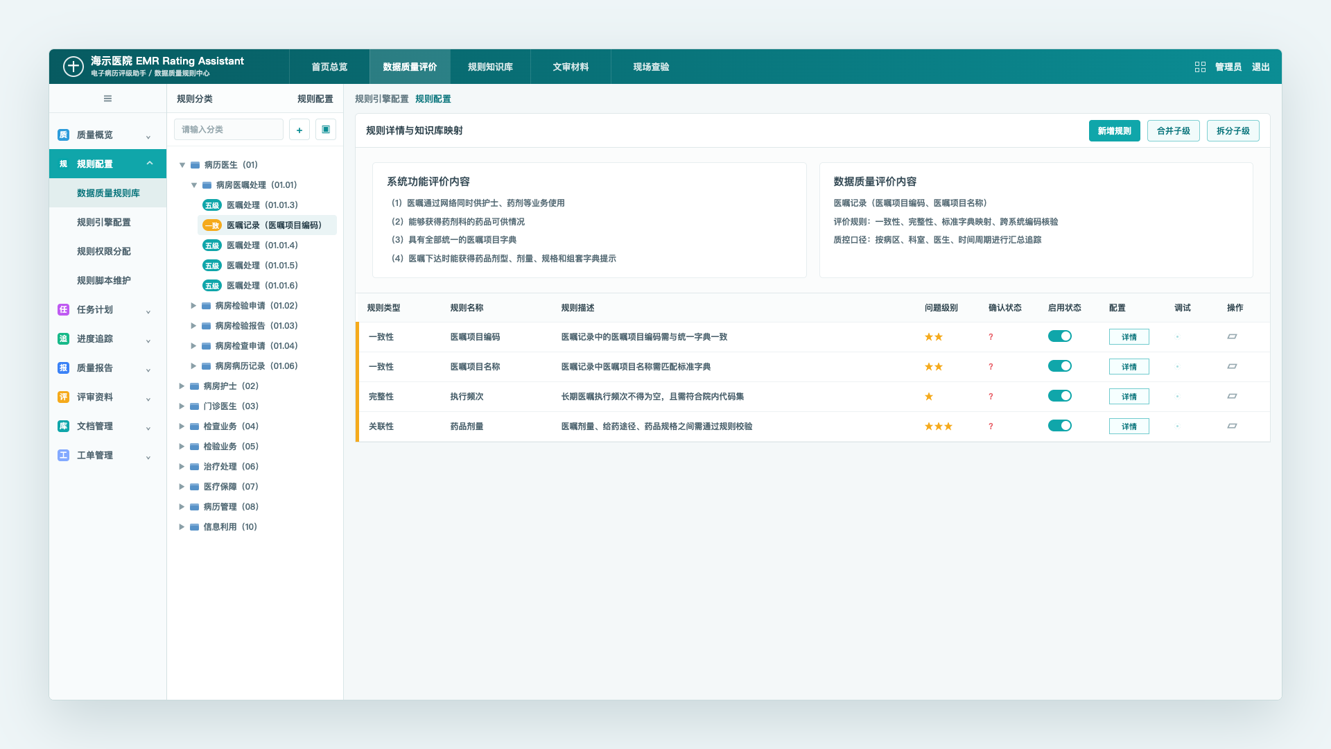The height and width of the screenshot is (749, 1331).
Task: Toggle enable switch for 医嘱项目编码 rule
Action: (x=1059, y=336)
